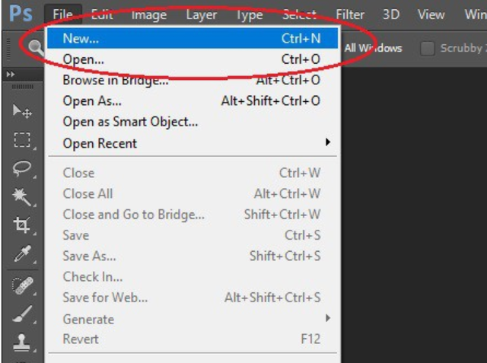Select the Magic Wand tool
The width and height of the screenshot is (487, 363).
[22, 197]
